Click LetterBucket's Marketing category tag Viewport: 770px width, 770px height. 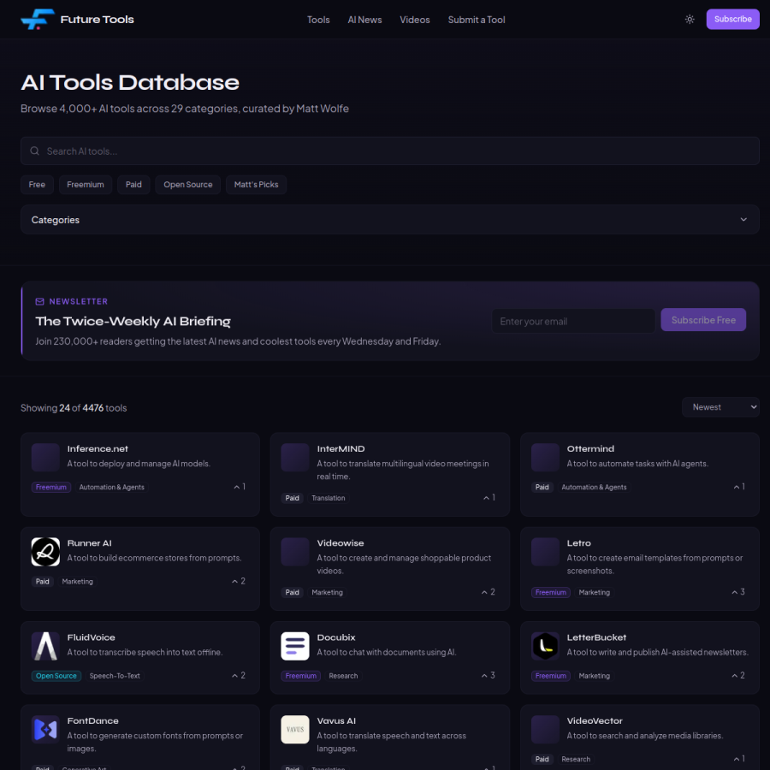click(x=595, y=676)
